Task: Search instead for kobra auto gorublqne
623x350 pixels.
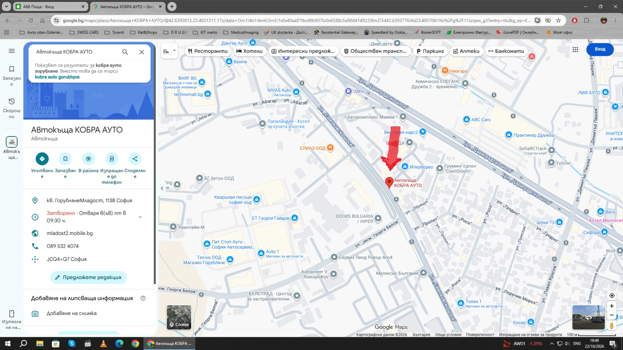Action: click(57, 77)
